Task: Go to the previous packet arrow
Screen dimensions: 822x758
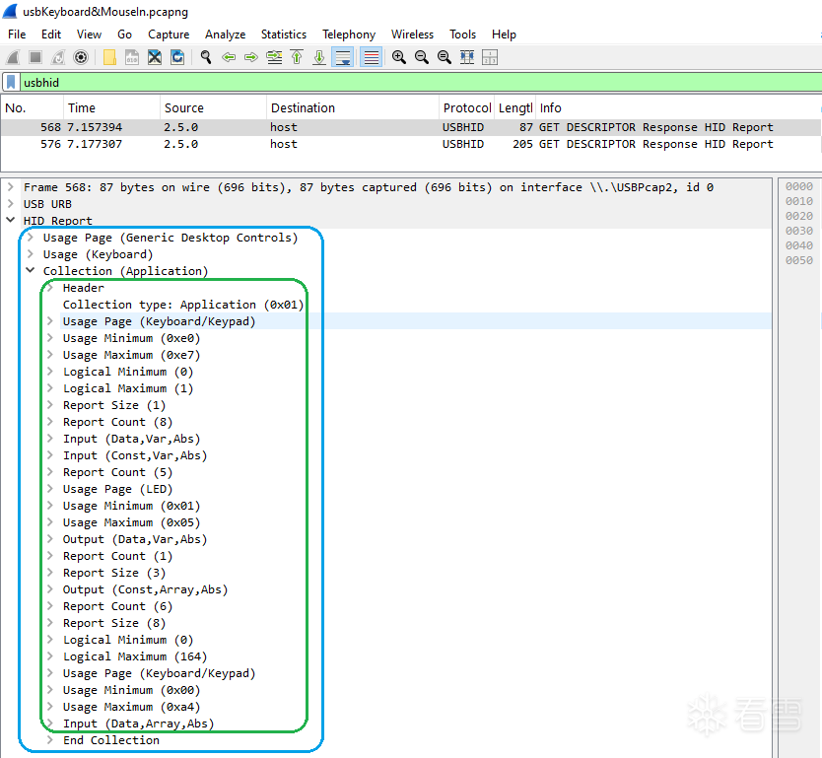Action: pyautogui.click(x=229, y=57)
